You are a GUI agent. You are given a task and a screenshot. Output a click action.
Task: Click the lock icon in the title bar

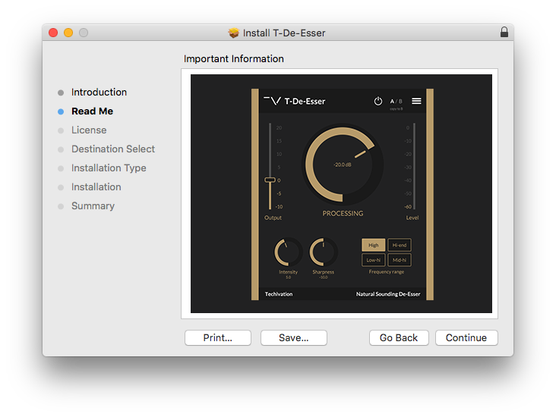(x=504, y=33)
